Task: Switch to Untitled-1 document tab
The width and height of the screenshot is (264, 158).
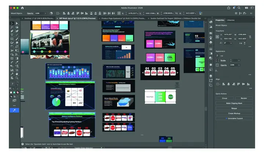Action: [39, 18]
